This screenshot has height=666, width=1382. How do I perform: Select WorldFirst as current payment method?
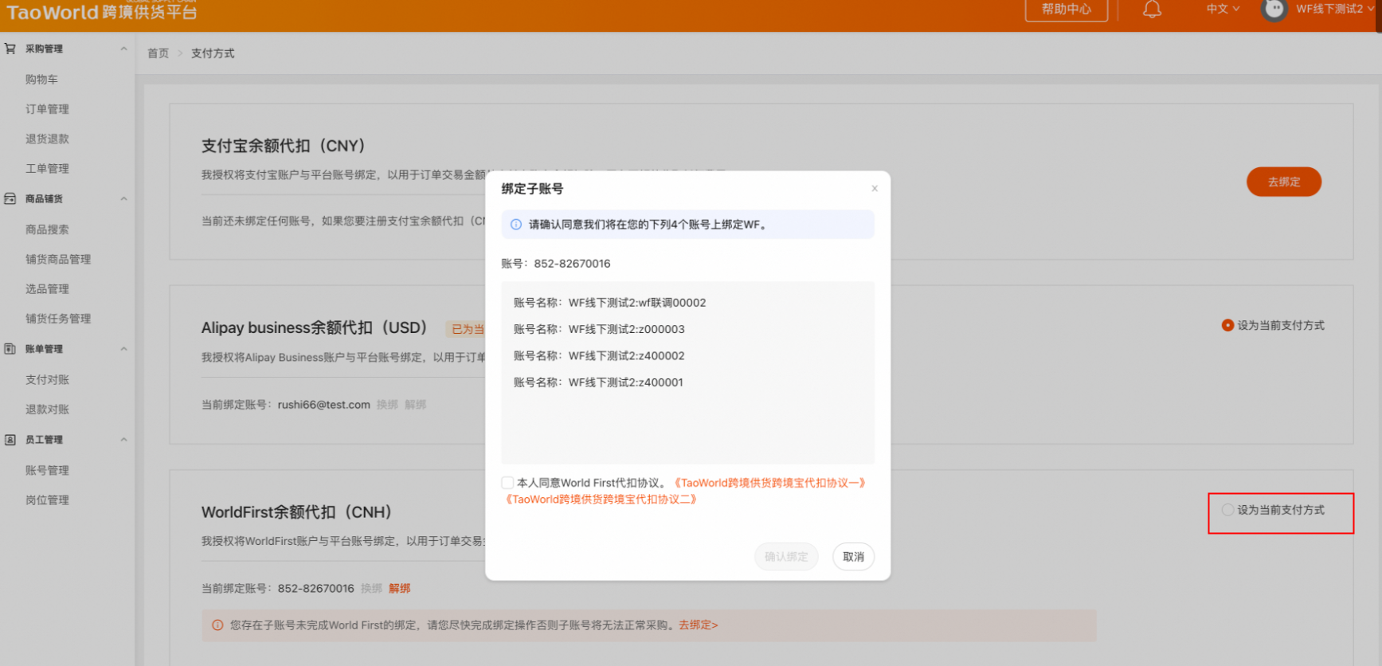[x=1227, y=510]
